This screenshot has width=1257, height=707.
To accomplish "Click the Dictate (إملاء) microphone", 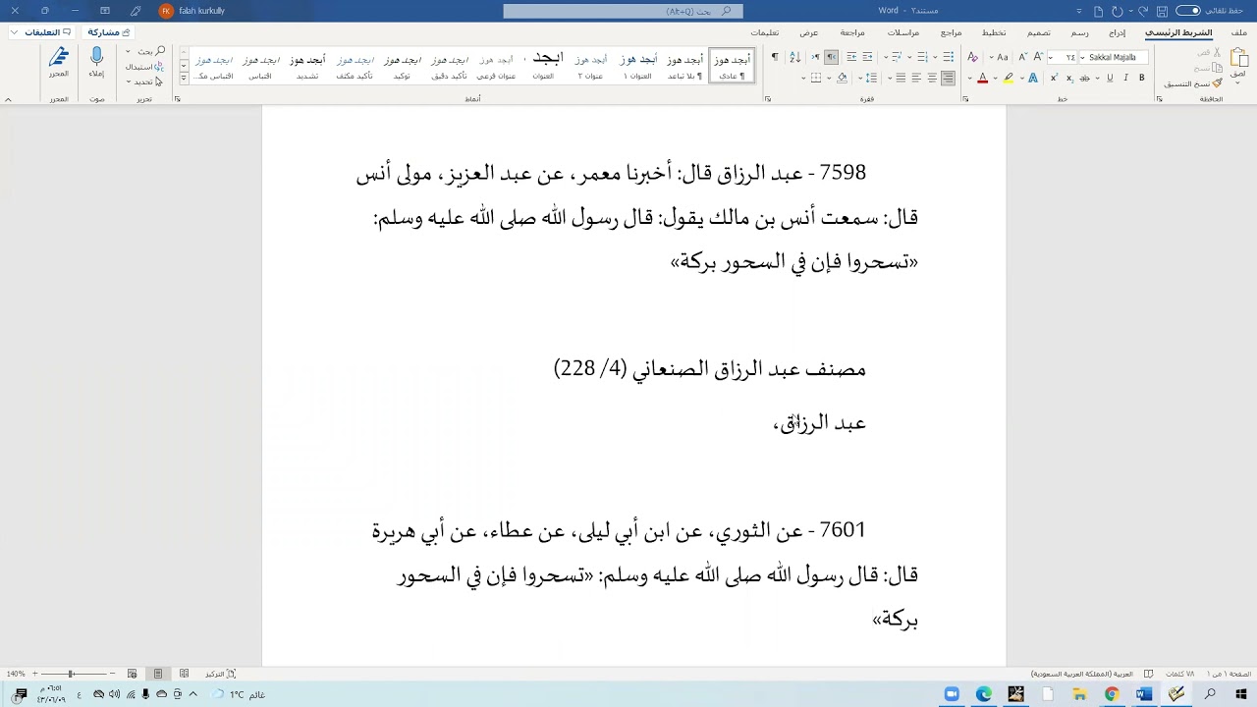I will click(x=96, y=61).
